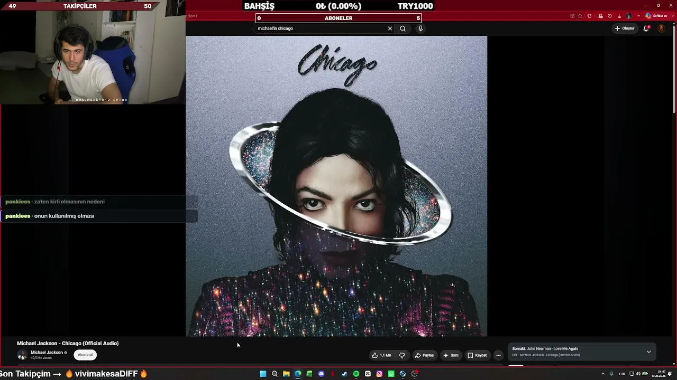Screen dimensions: 677x380
Task: Open Steam from the taskbar
Action: (344, 374)
